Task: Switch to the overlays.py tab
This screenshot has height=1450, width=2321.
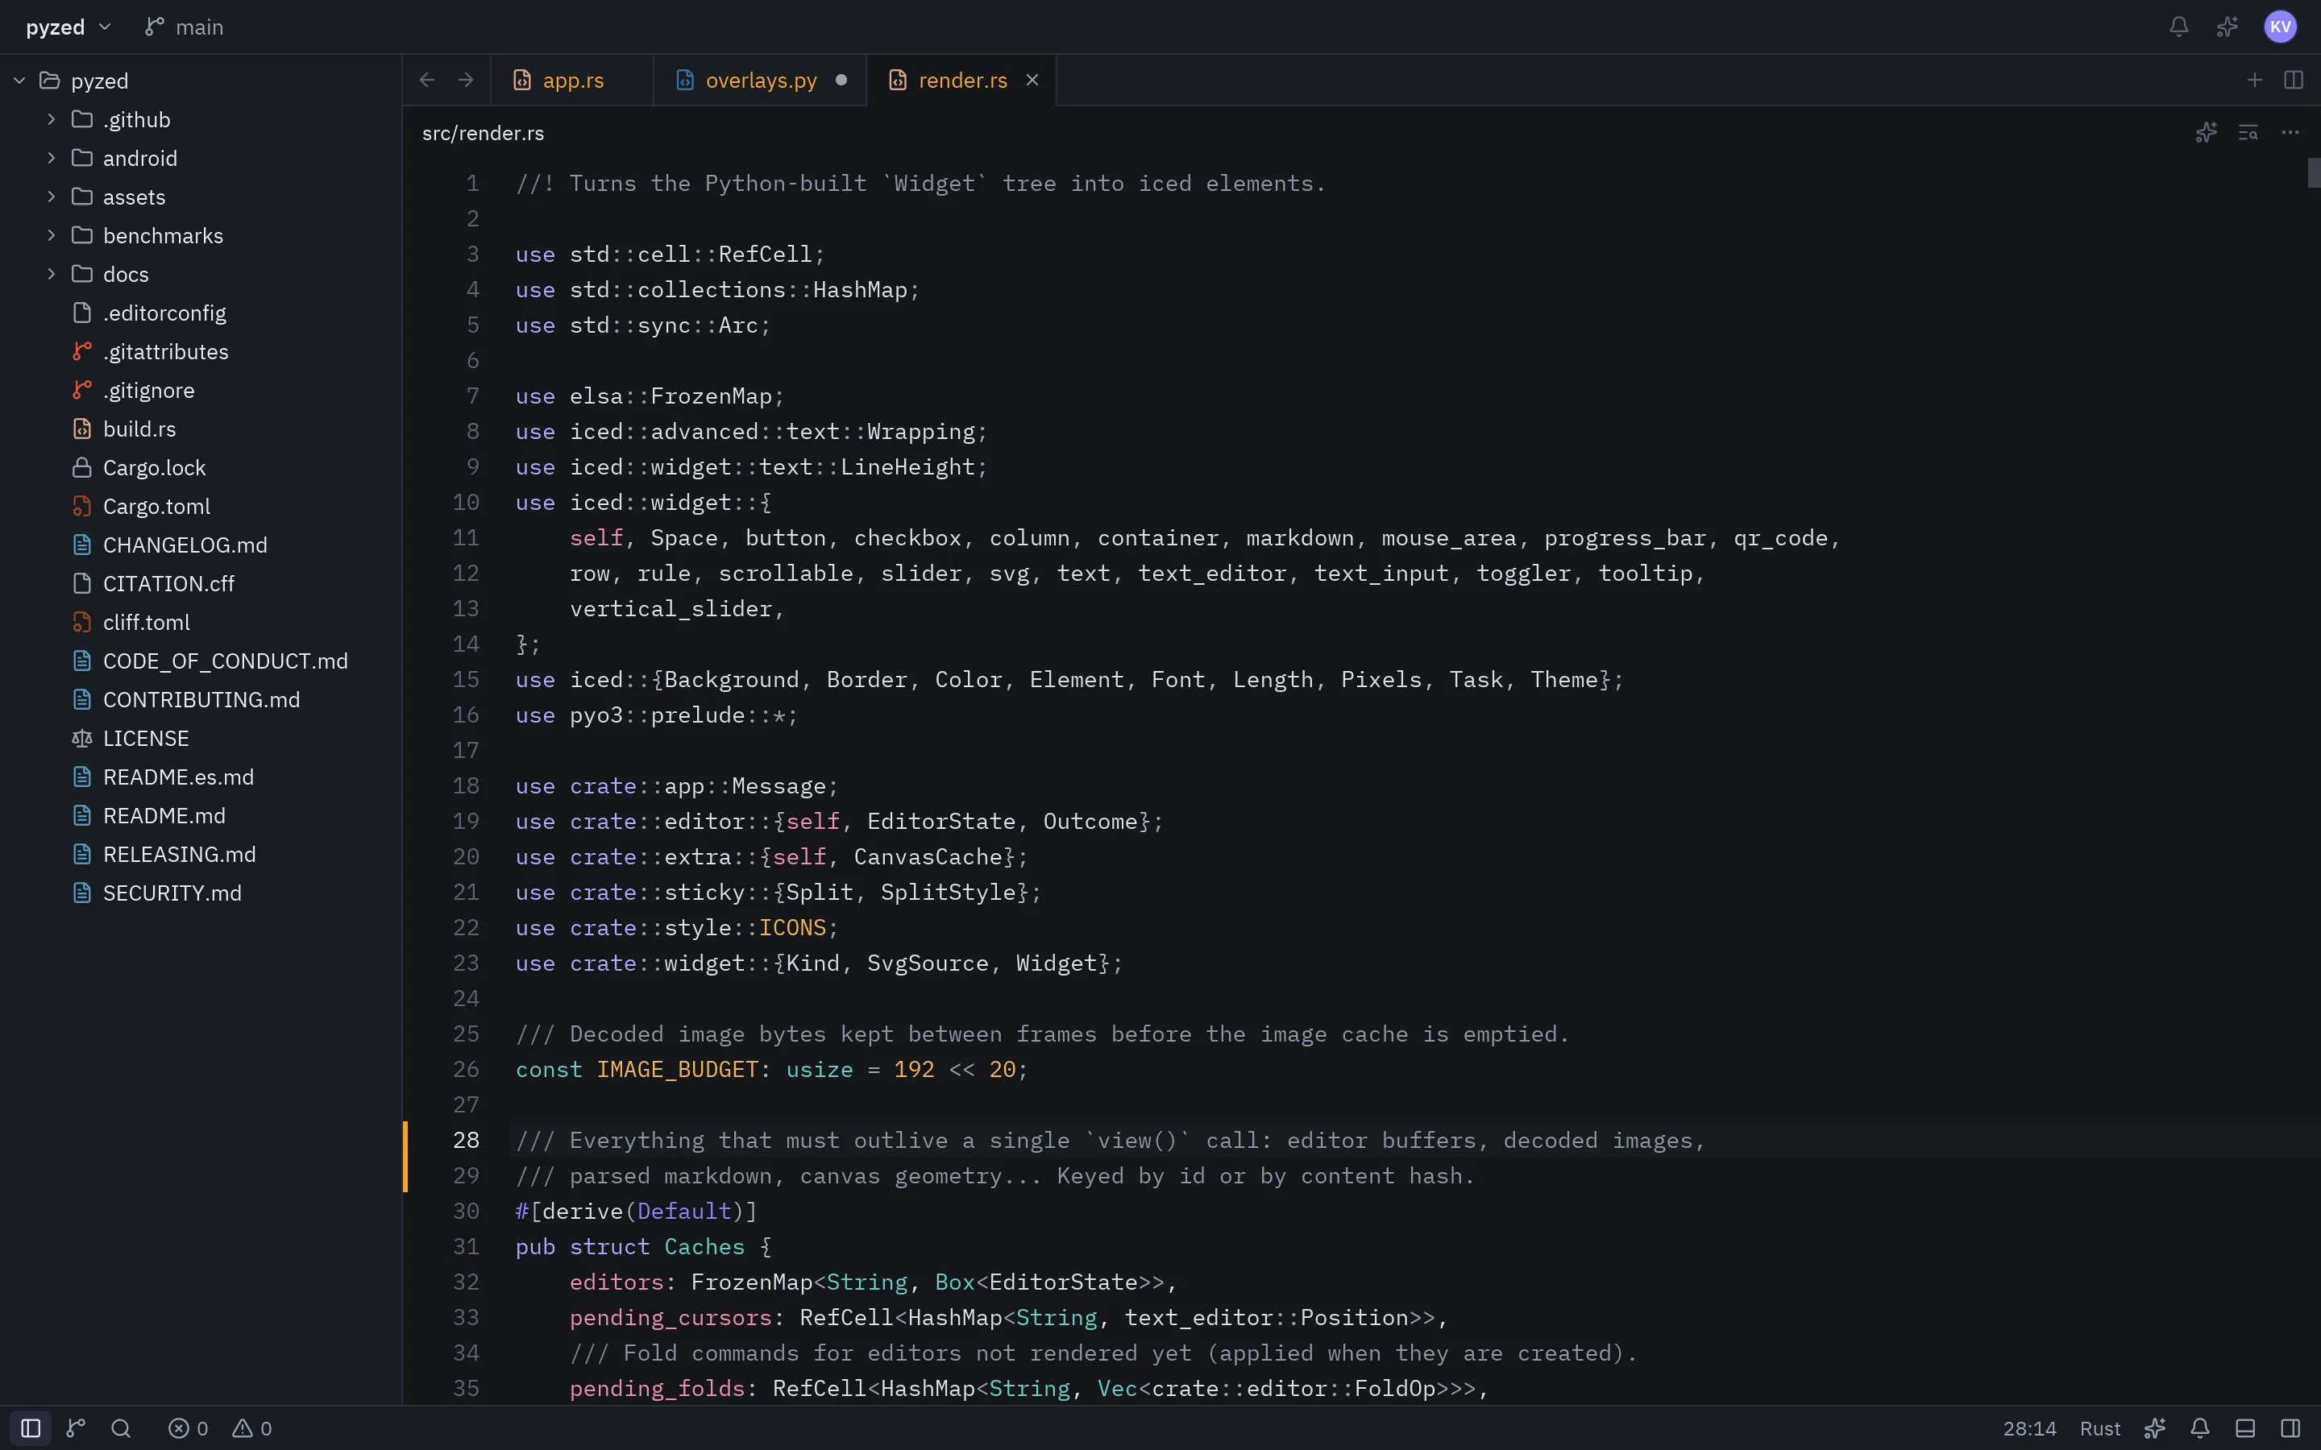Action: pos(760,80)
